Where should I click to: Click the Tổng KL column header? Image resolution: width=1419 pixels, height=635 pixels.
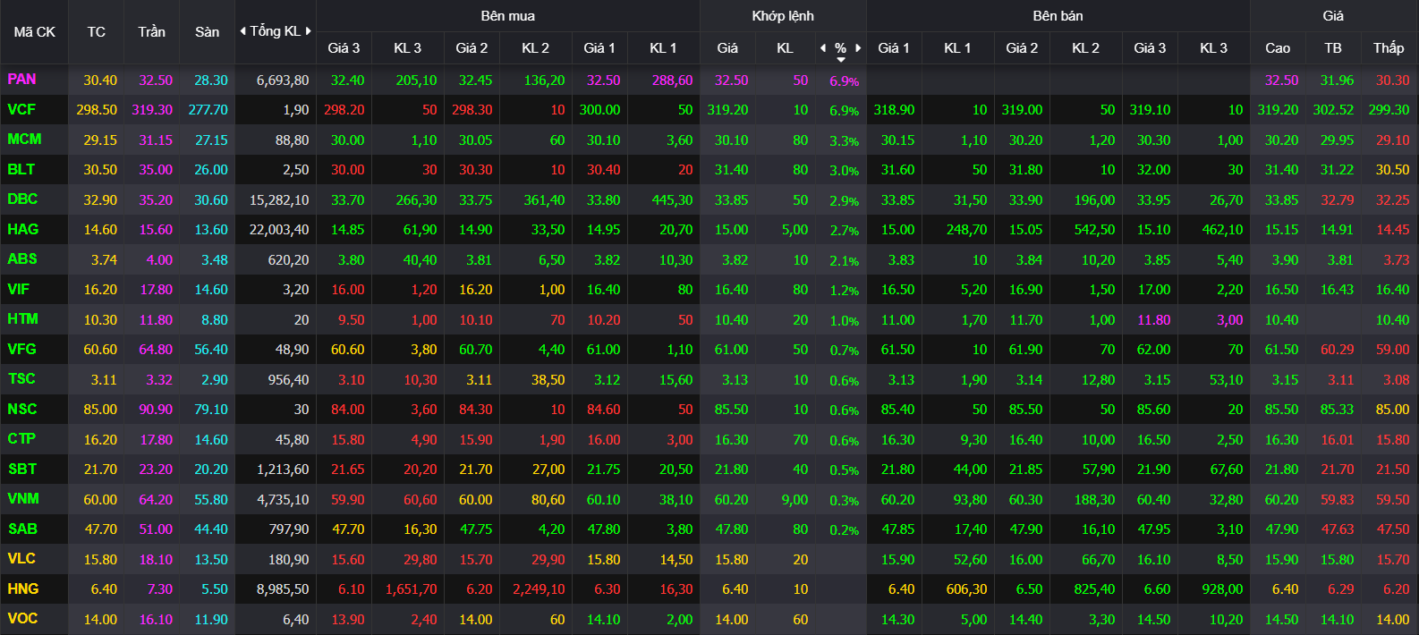coord(276,31)
